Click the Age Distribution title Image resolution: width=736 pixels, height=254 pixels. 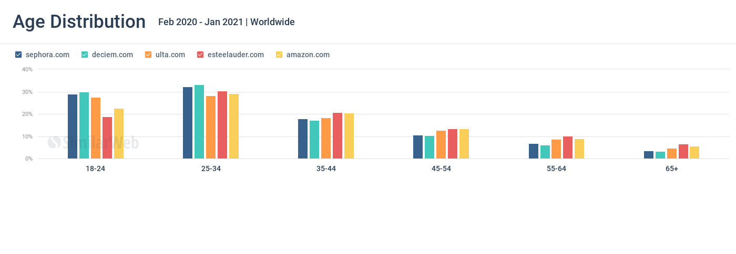(x=79, y=22)
